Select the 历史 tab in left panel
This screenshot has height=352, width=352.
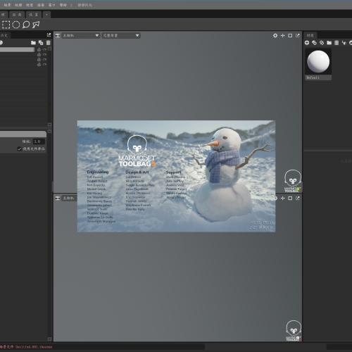point(4,35)
